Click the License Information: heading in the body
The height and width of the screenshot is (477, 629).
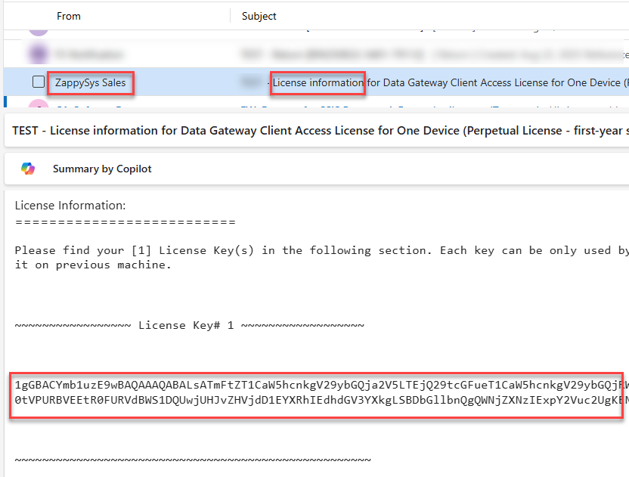pos(70,206)
